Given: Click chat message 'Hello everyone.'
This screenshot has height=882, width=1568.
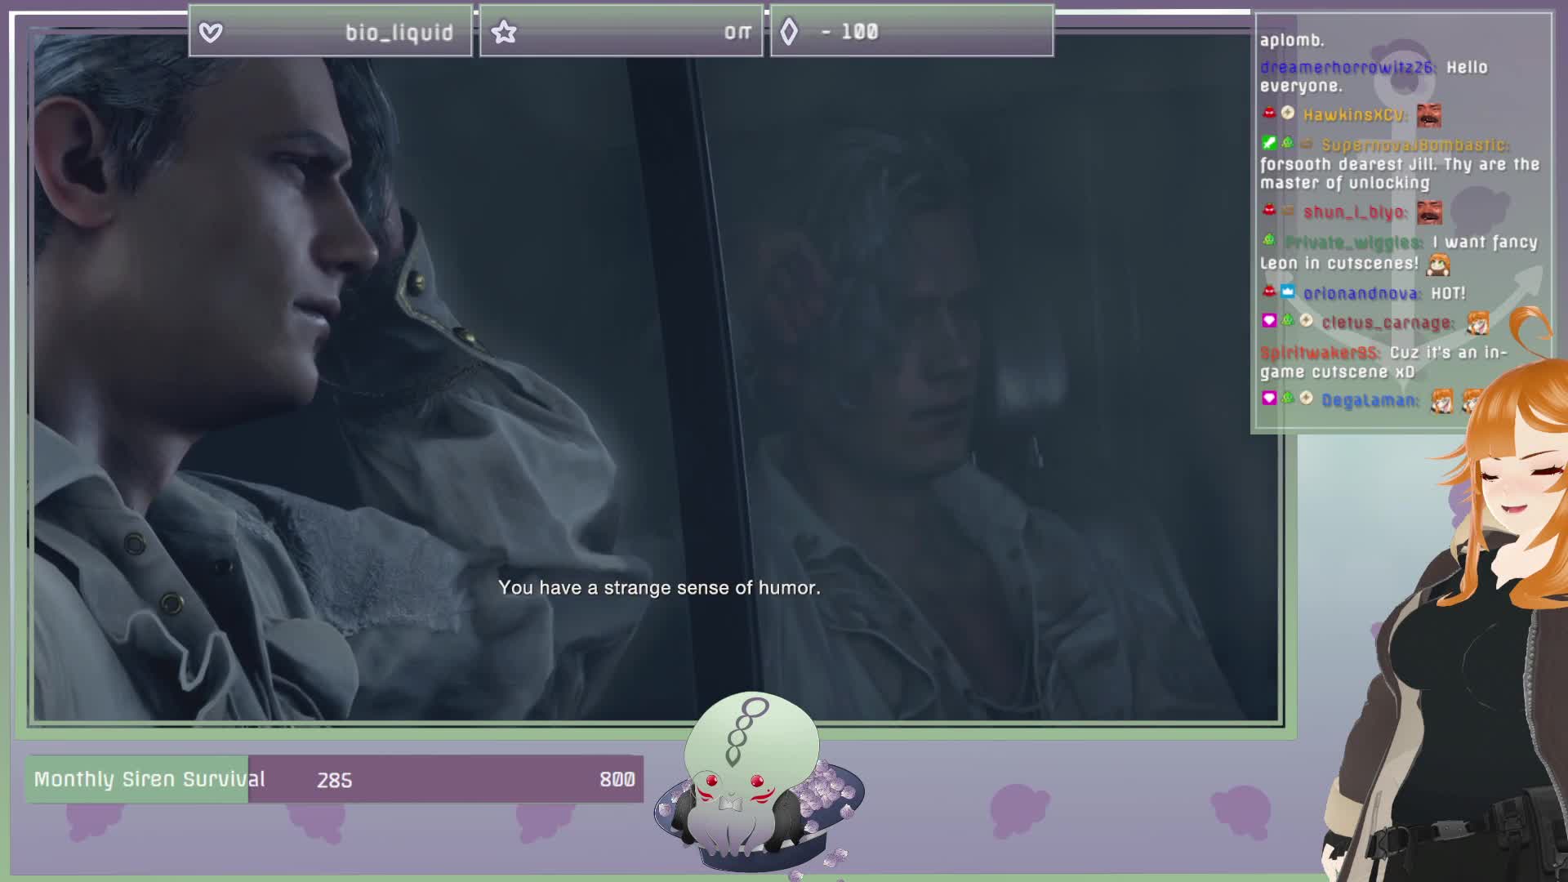Looking at the screenshot, I should coord(1374,77).
